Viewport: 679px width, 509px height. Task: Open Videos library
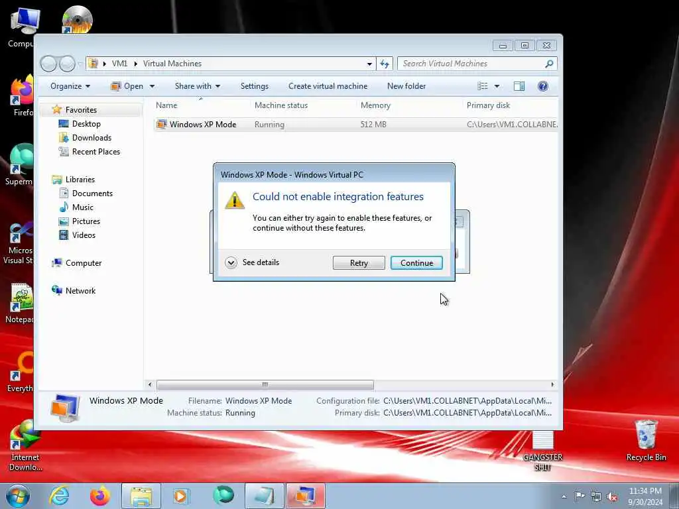click(x=84, y=235)
